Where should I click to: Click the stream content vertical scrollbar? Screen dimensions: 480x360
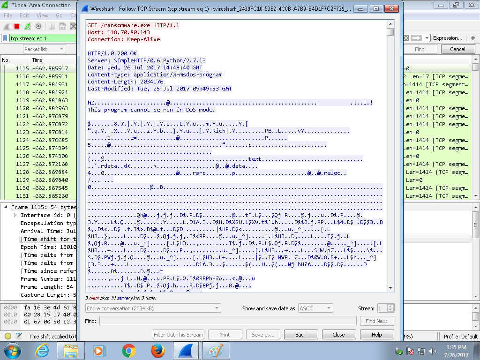390,159
